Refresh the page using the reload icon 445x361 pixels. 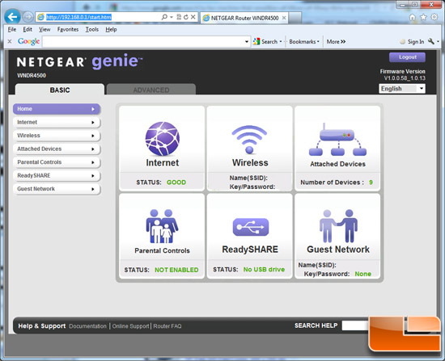[x=186, y=17]
